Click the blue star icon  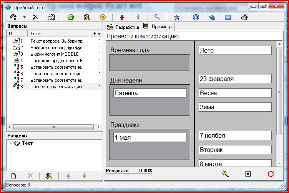[x=176, y=17]
